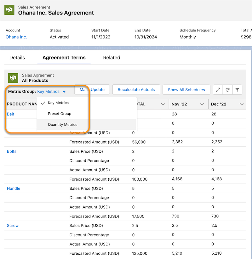Click Screw Dec '22 forecast 5,210
The image size is (252, 259).
point(216,253)
